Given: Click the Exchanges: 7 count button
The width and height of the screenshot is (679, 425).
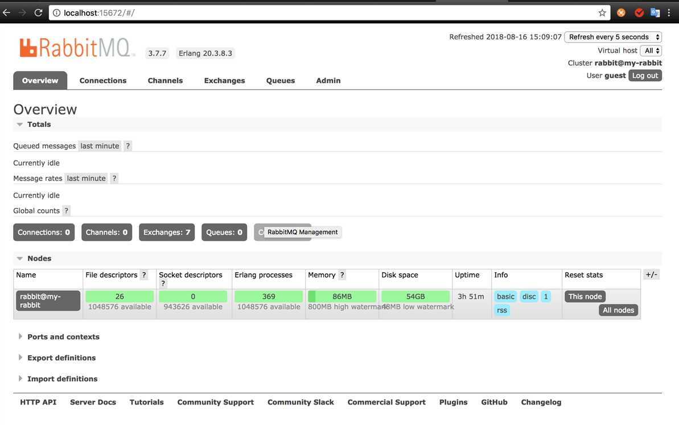Looking at the screenshot, I should coord(167,232).
